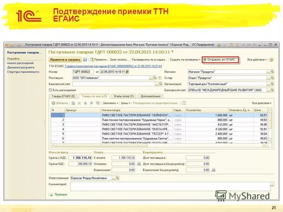
Task: Click the Отправить акт ЕГАИС button
Action: pos(220,60)
